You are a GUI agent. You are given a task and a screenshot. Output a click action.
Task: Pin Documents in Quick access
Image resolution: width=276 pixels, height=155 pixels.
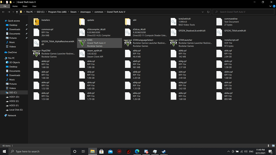click(27, 33)
